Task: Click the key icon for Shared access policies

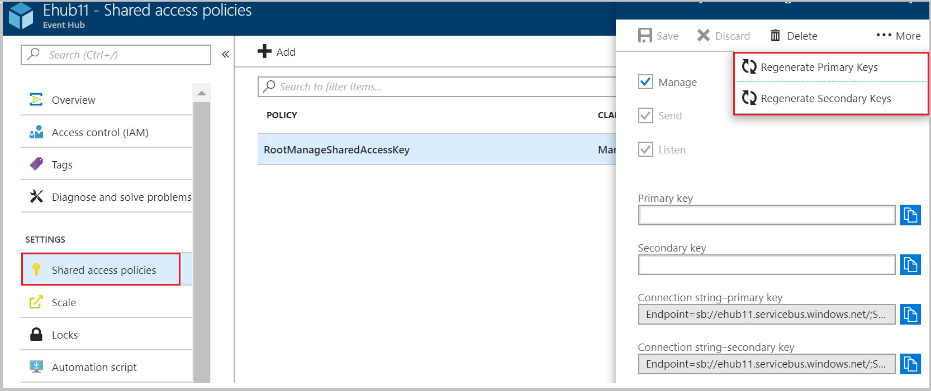Action: tap(36, 269)
